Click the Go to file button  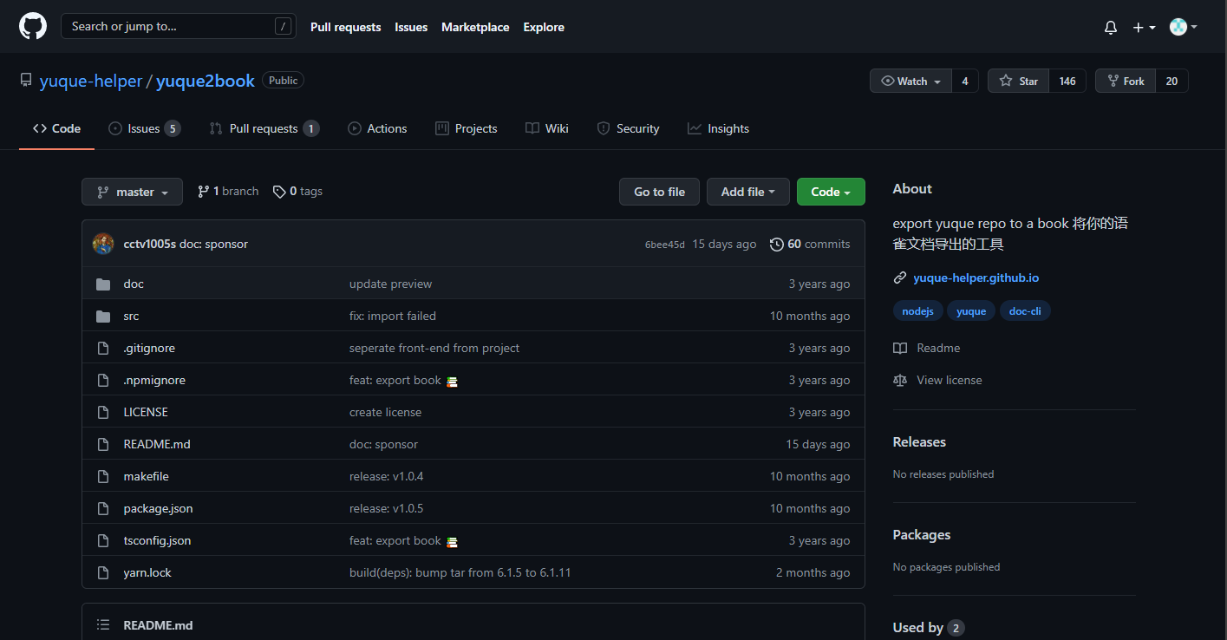coord(659,192)
